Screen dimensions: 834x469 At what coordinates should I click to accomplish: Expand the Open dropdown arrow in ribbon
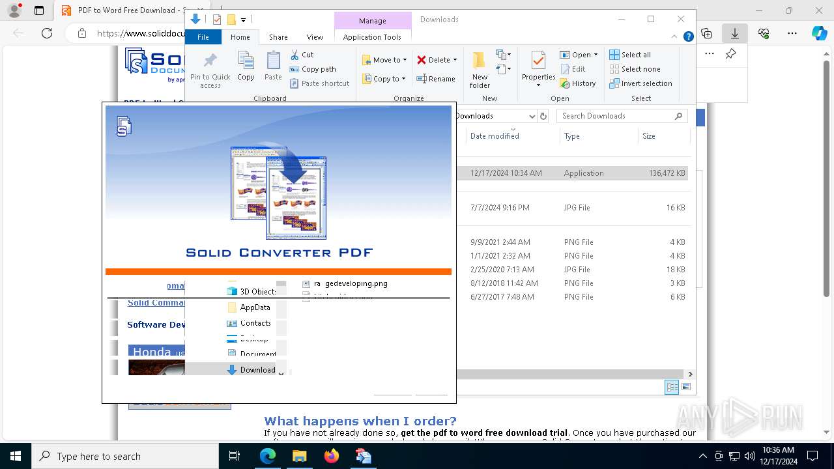click(x=596, y=55)
